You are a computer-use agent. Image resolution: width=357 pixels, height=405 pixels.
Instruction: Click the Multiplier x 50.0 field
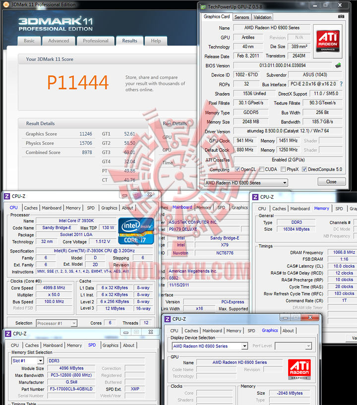click(x=54, y=295)
